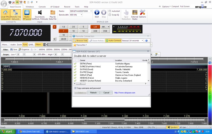Click the Browse Web button

[x=80, y=40]
